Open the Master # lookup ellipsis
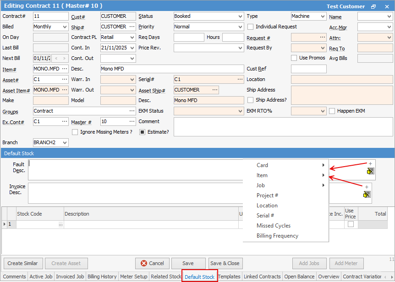Viewport: 395px width, 282px height. 132,121
